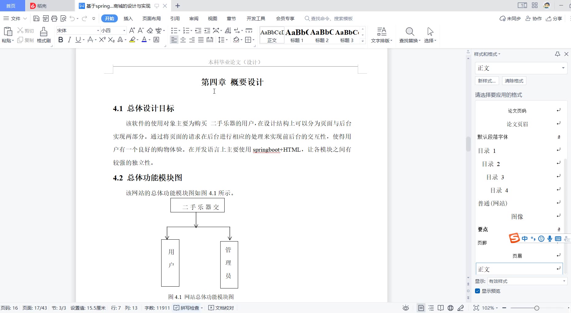Image resolution: width=571 pixels, height=313 pixels.
Task: Switch to the 视图 tab
Action: (213, 18)
